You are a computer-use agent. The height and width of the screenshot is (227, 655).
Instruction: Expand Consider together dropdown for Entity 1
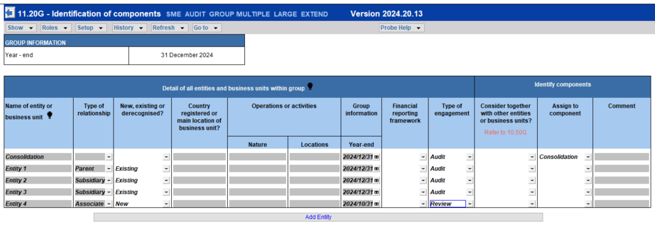(x=532, y=169)
